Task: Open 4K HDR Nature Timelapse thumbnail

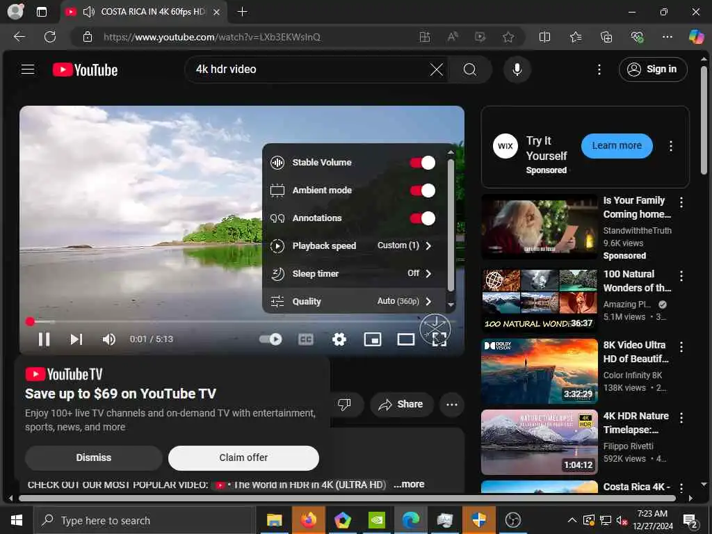Action: [x=540, y=442]
